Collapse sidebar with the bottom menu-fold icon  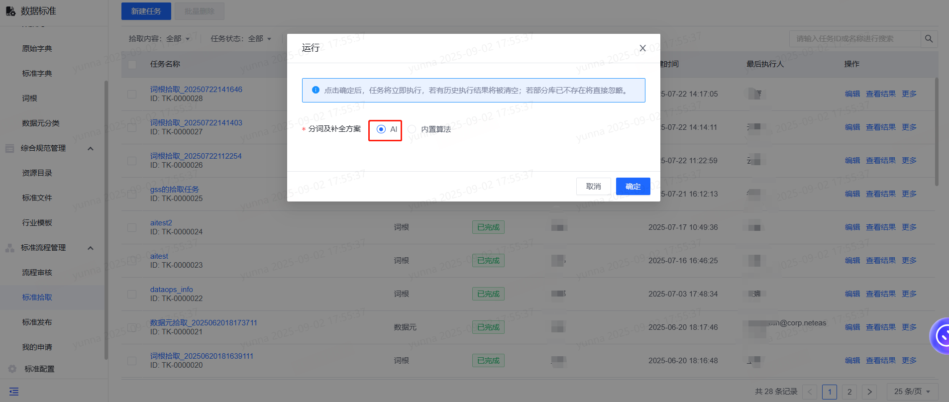(x=14, y=392)
